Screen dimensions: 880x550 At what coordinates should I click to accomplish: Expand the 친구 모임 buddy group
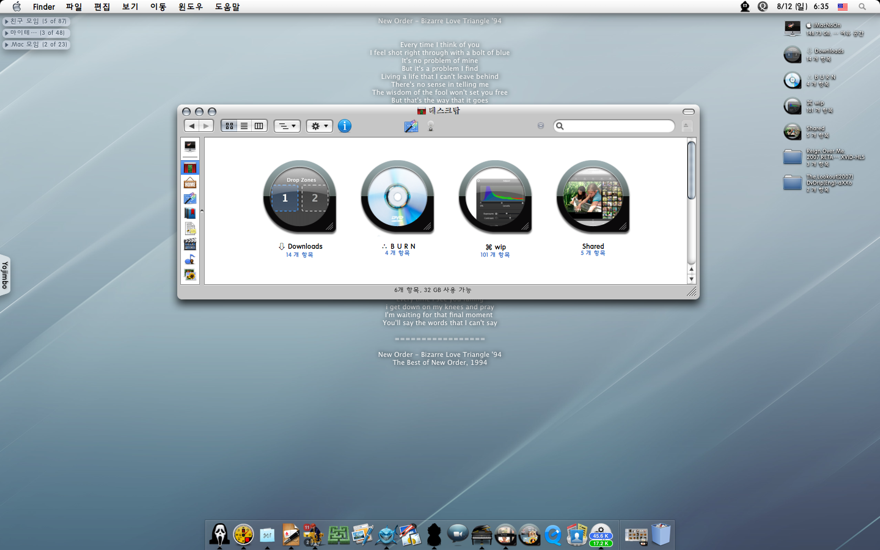(36, 21)
